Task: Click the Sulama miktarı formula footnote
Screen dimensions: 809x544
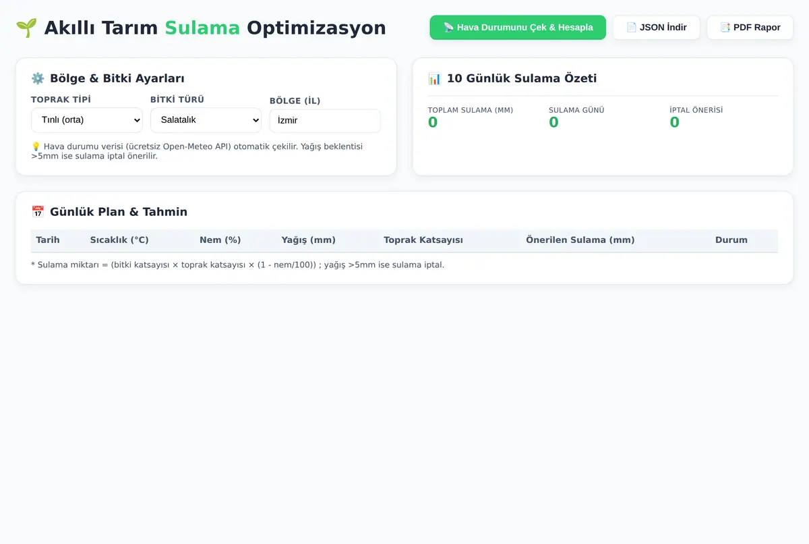Action: point(238,265)
